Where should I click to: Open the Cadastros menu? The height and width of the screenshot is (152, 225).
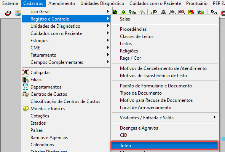[x=33, y=3]
